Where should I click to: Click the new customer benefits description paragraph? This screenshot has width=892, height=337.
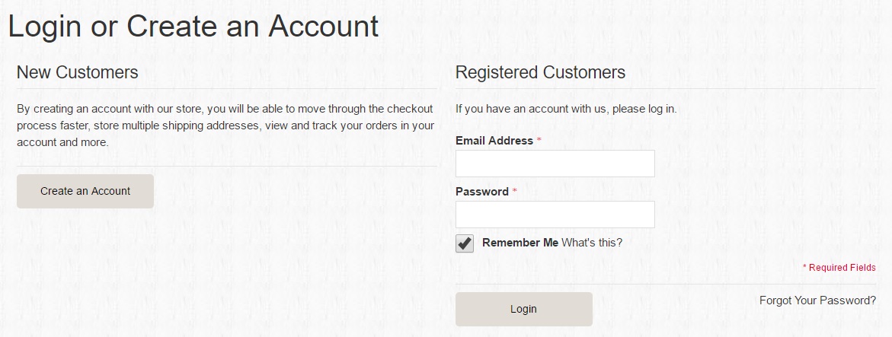pyautogui.click(x=225, y=126)
